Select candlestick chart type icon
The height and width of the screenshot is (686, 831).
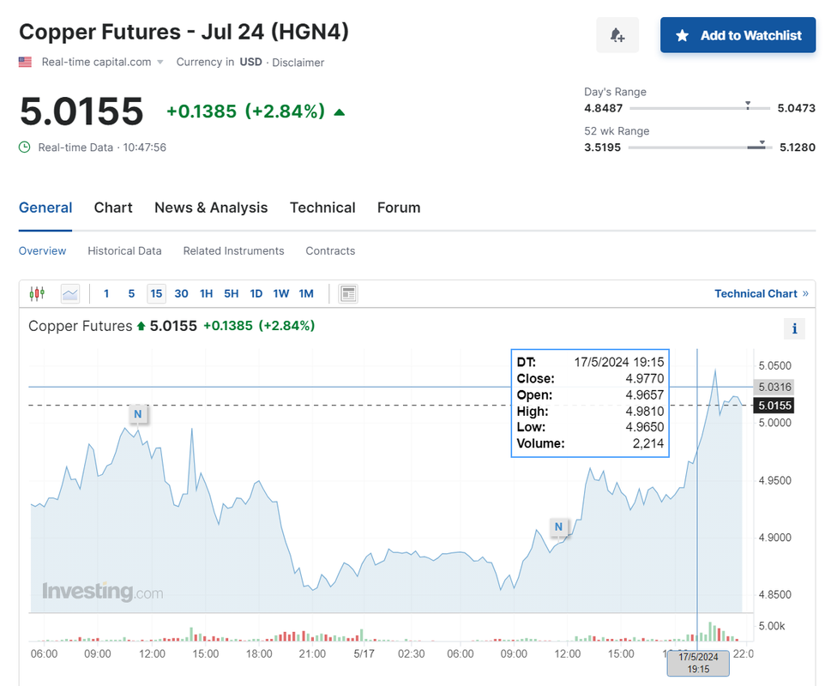point(37,293)
